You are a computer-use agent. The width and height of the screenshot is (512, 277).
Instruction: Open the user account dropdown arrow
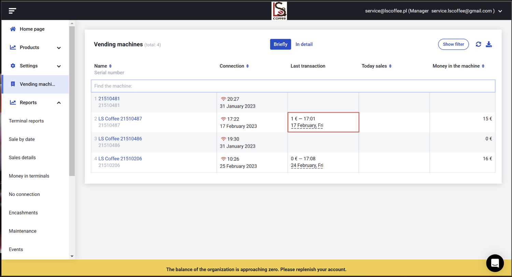[500, 11]
